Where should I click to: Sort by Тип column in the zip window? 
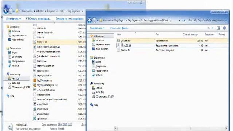(x=158, y=35)
